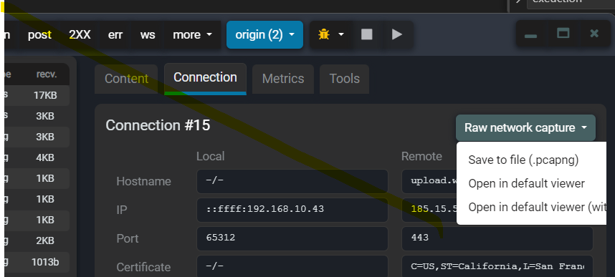Click the Remote column label
This screenshot has height=277, width=615.
(x=421, y=156)
